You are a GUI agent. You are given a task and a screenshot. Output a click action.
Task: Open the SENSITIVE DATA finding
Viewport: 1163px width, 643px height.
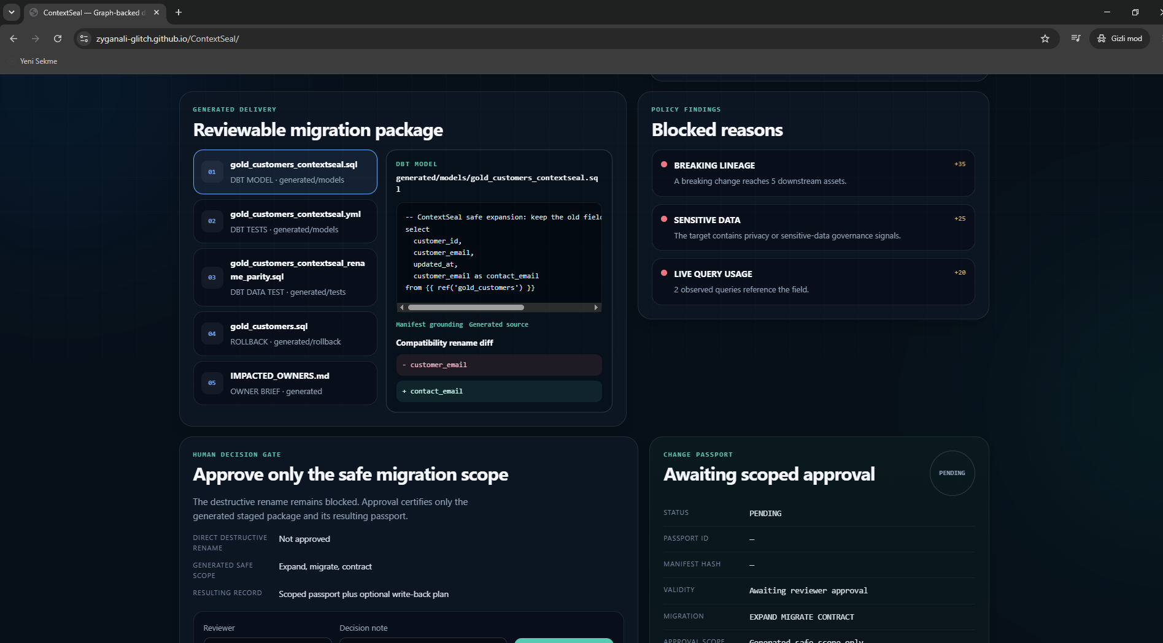pos(813,227)
